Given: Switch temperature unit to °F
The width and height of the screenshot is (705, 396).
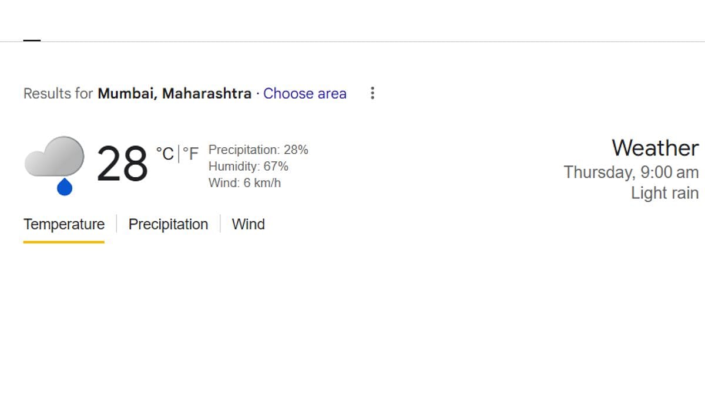Looking at the screenshot, I should click(190, 154).
